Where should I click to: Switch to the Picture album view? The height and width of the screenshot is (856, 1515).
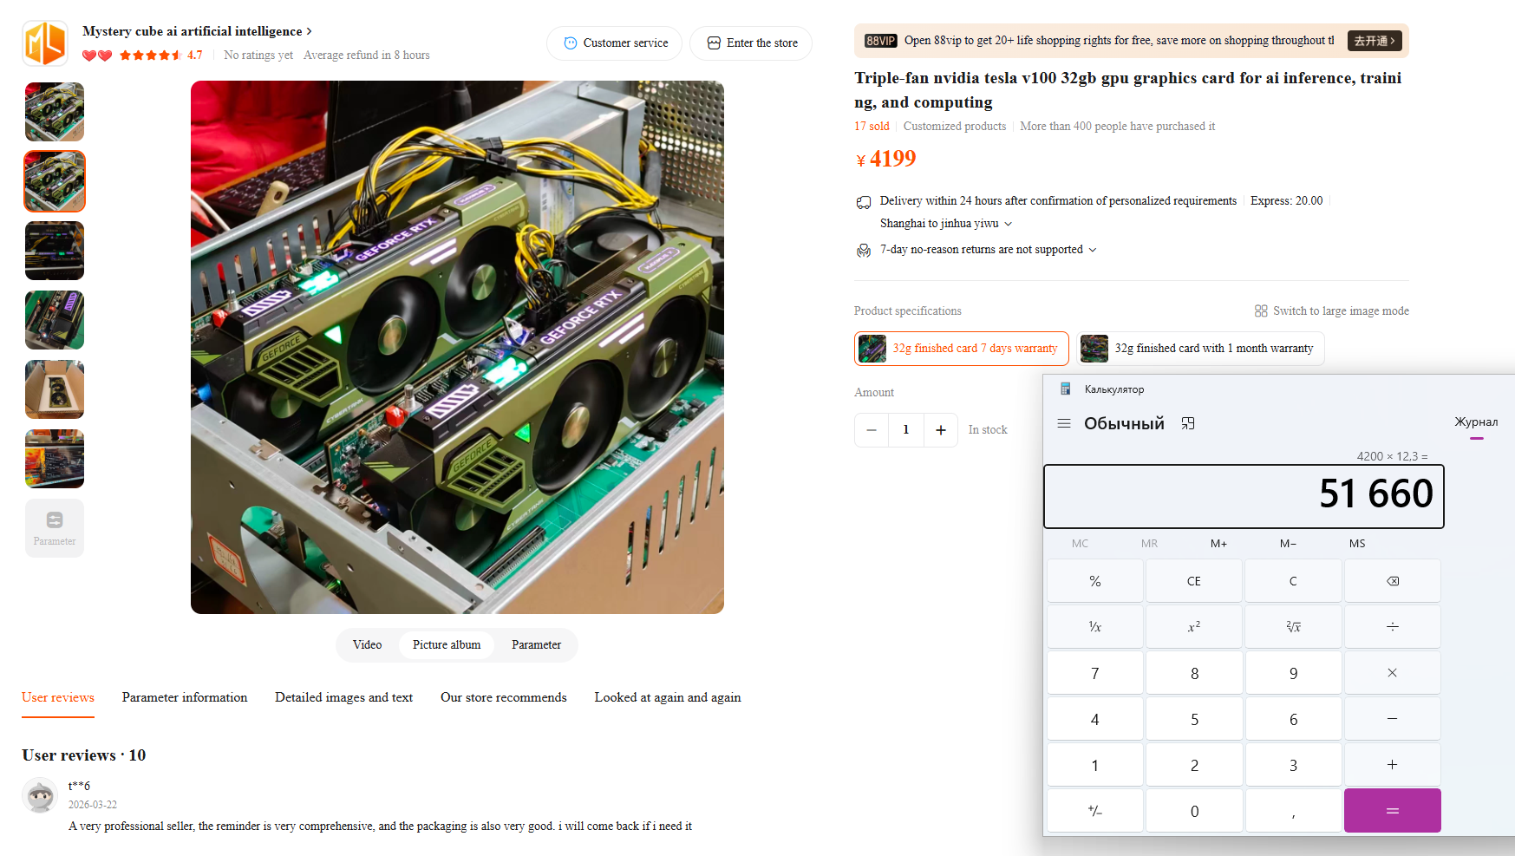tap(447, 645)
